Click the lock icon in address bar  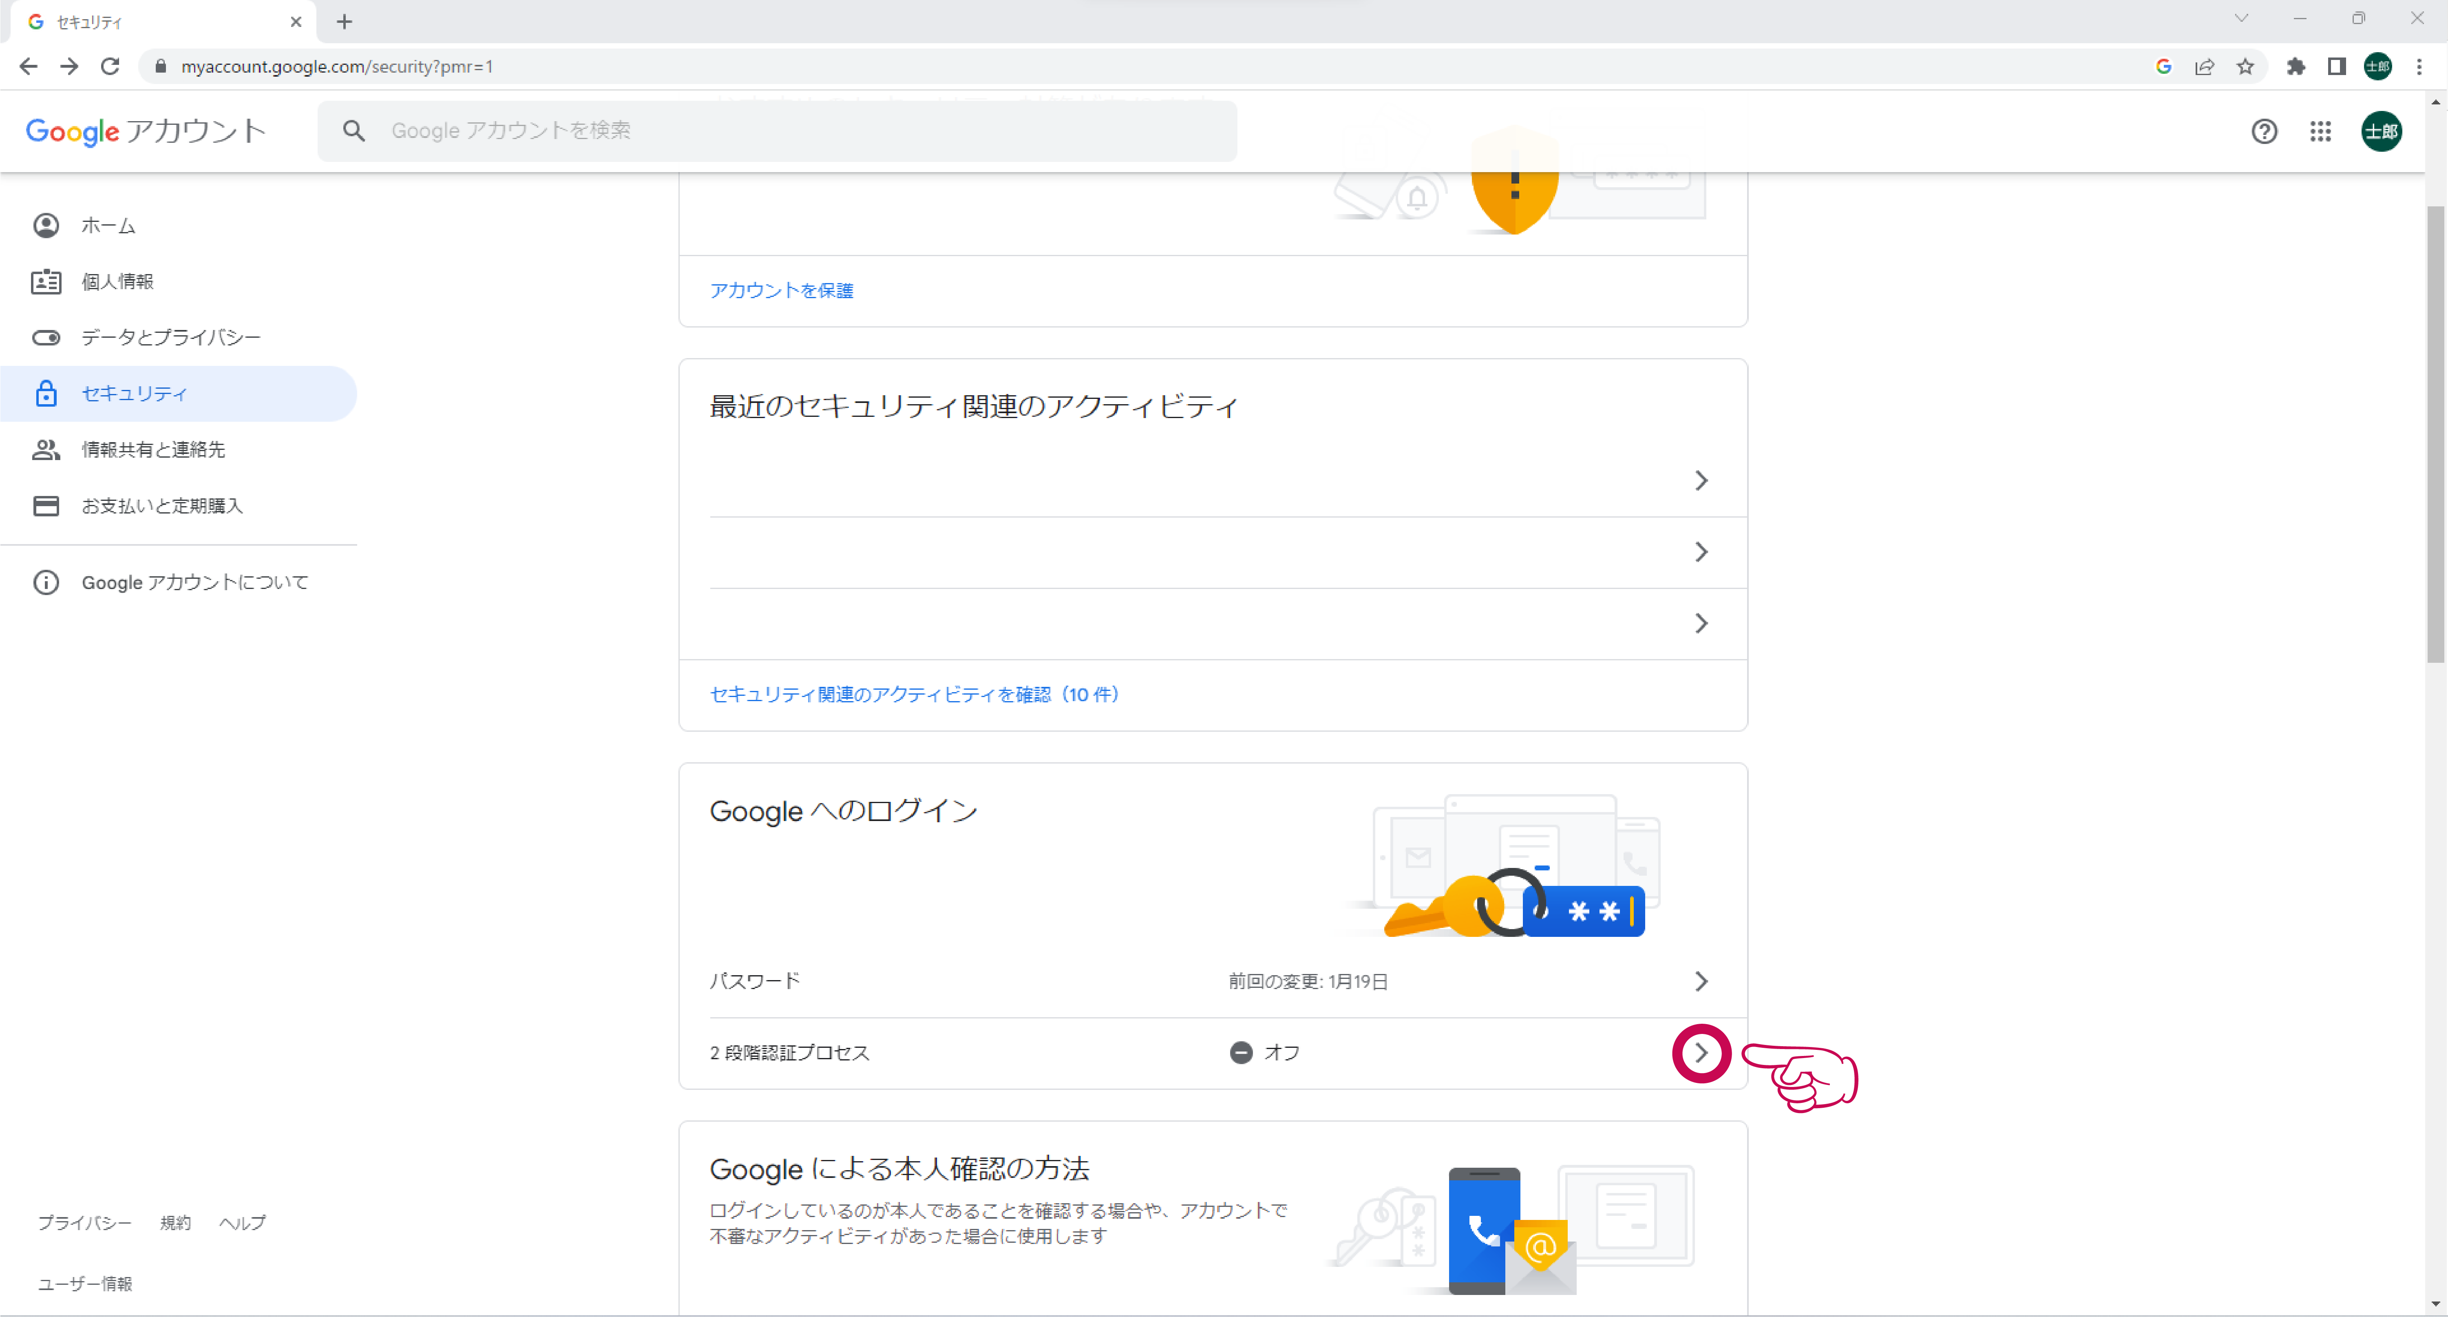coord(161,66)
